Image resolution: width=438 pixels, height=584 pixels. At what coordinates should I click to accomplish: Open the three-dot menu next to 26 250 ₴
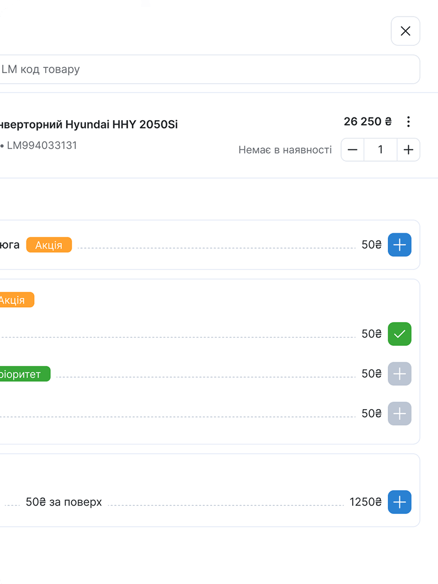(x=408, y=121)
